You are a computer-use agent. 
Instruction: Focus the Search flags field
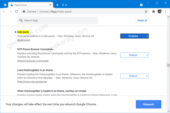tap(58, 20)
